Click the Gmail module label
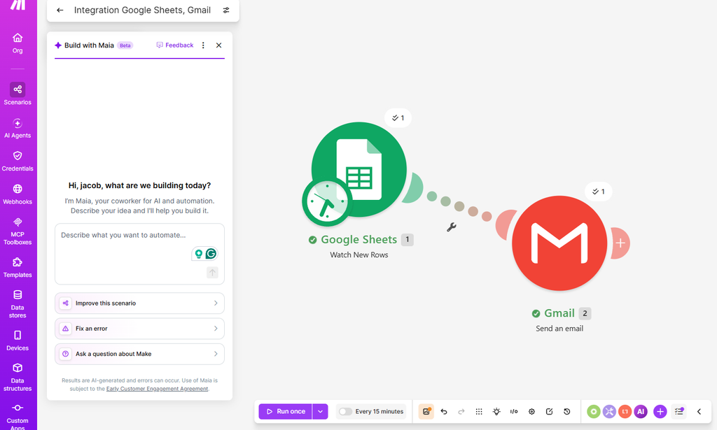 (x=559, y=313)
